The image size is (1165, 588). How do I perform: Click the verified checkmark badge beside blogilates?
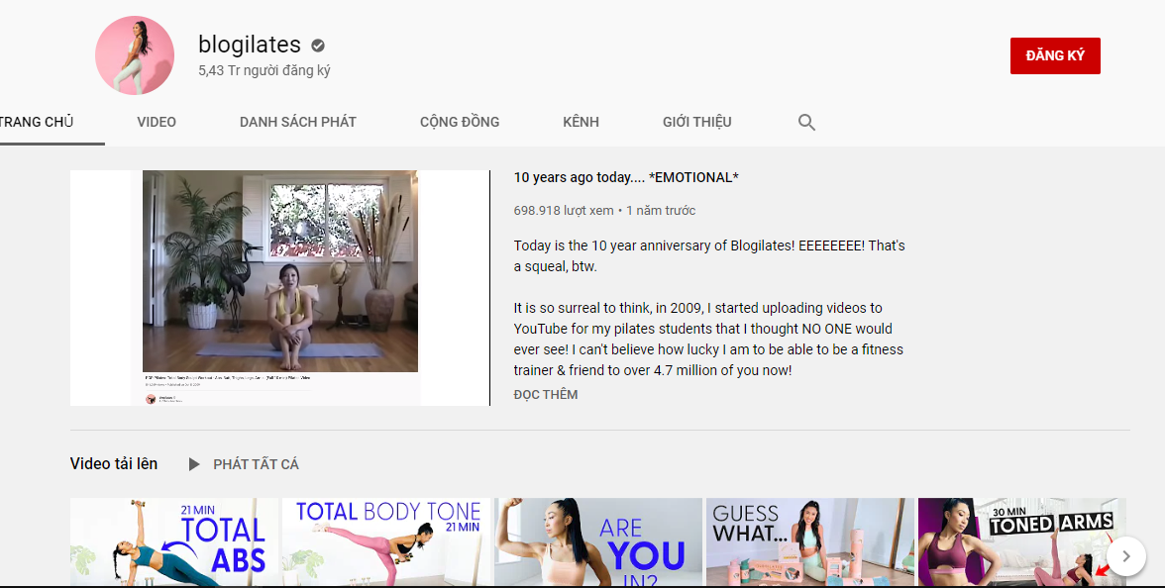click(318, 46)
